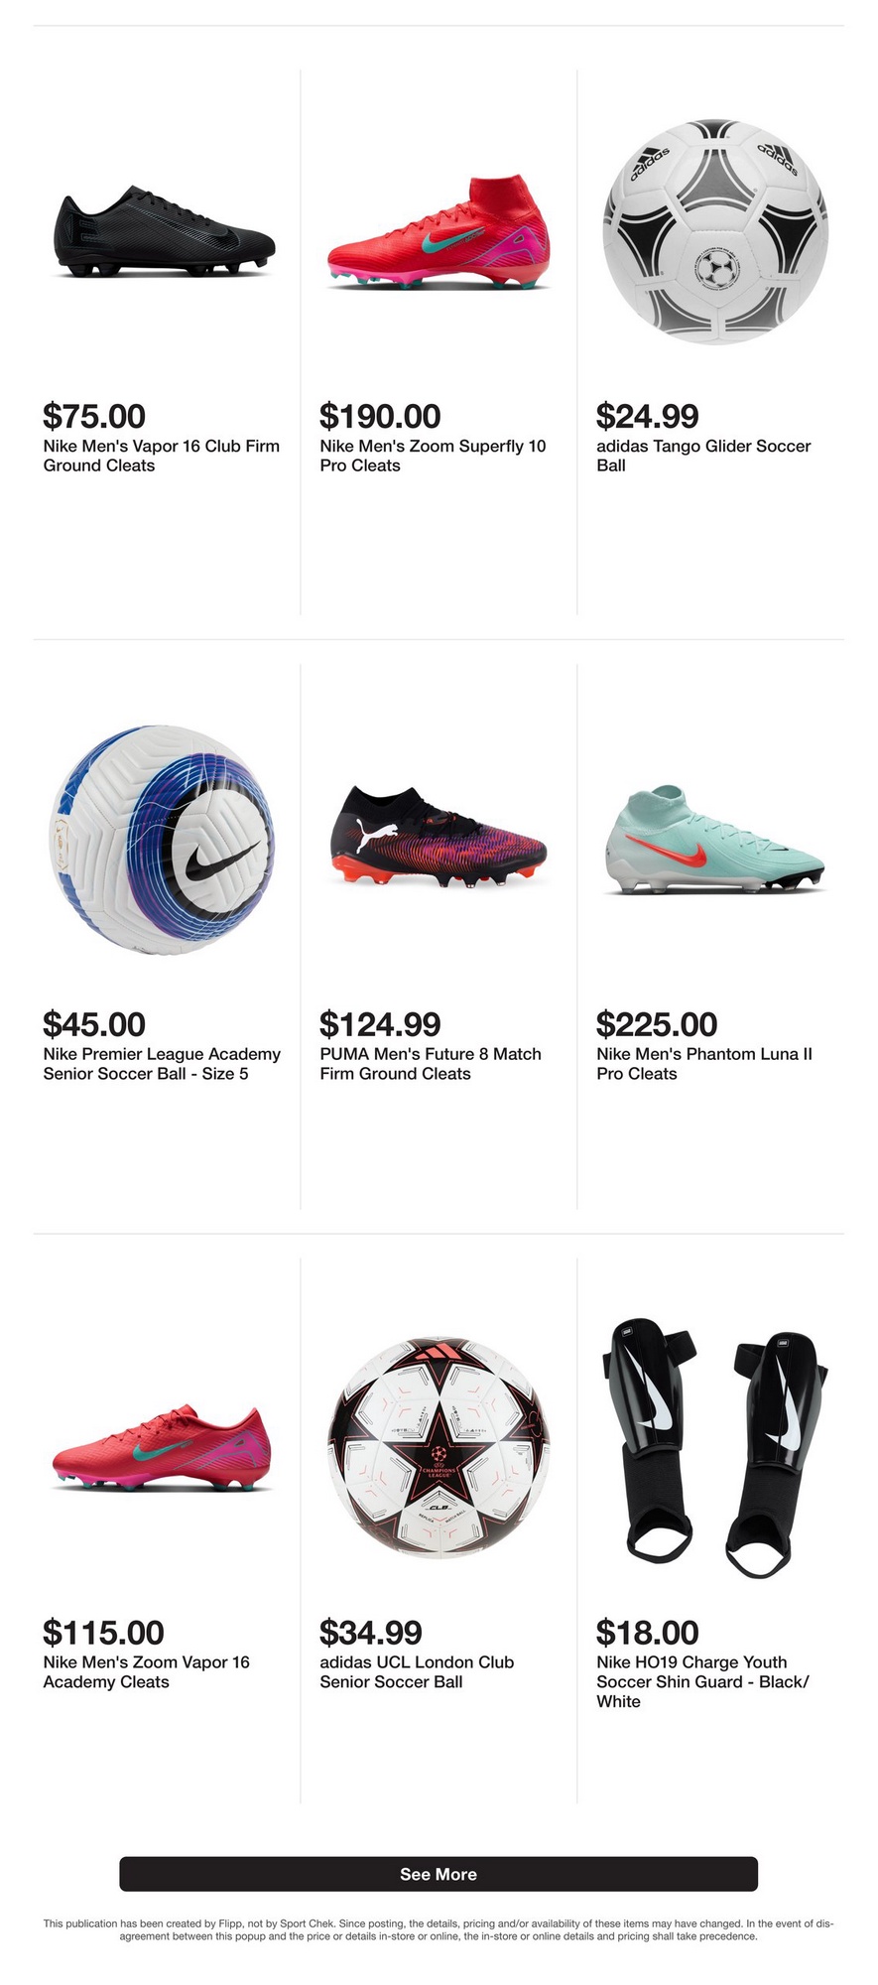Click the $18.00 shin guard price

point(648,1632)
